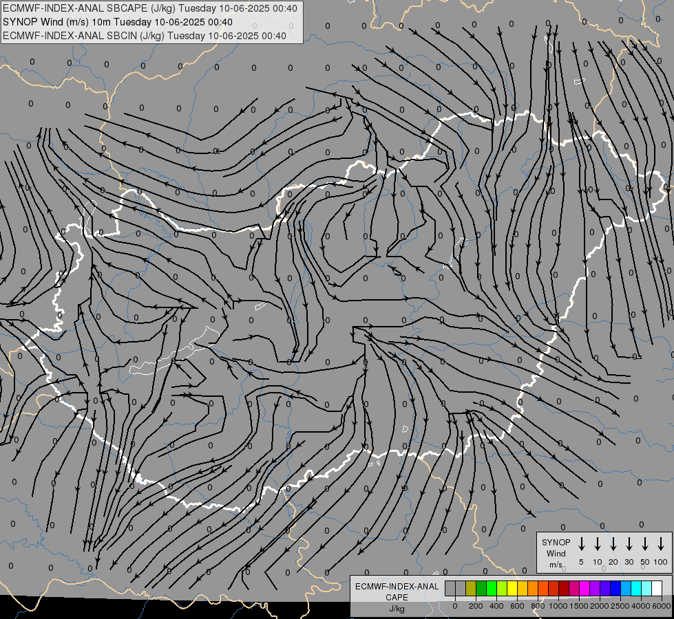Viewport: 674px width, 619px height.
Task: Click the pale cyan swatch after the 4000 tick
Action: (x=646, y=588)
